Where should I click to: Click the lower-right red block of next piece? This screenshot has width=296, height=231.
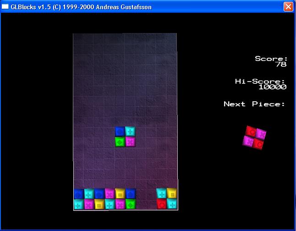(258, 144)
